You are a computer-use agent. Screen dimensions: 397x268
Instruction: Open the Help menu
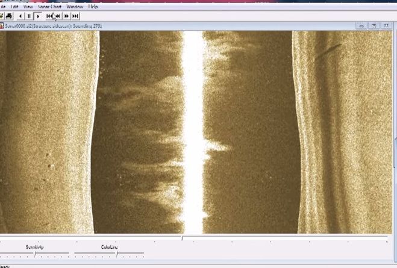tap(93, 6)
